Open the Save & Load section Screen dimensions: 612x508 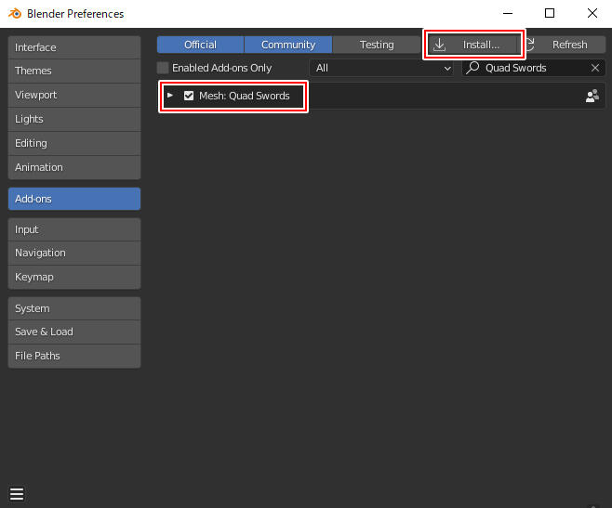(x=74, y=332)
